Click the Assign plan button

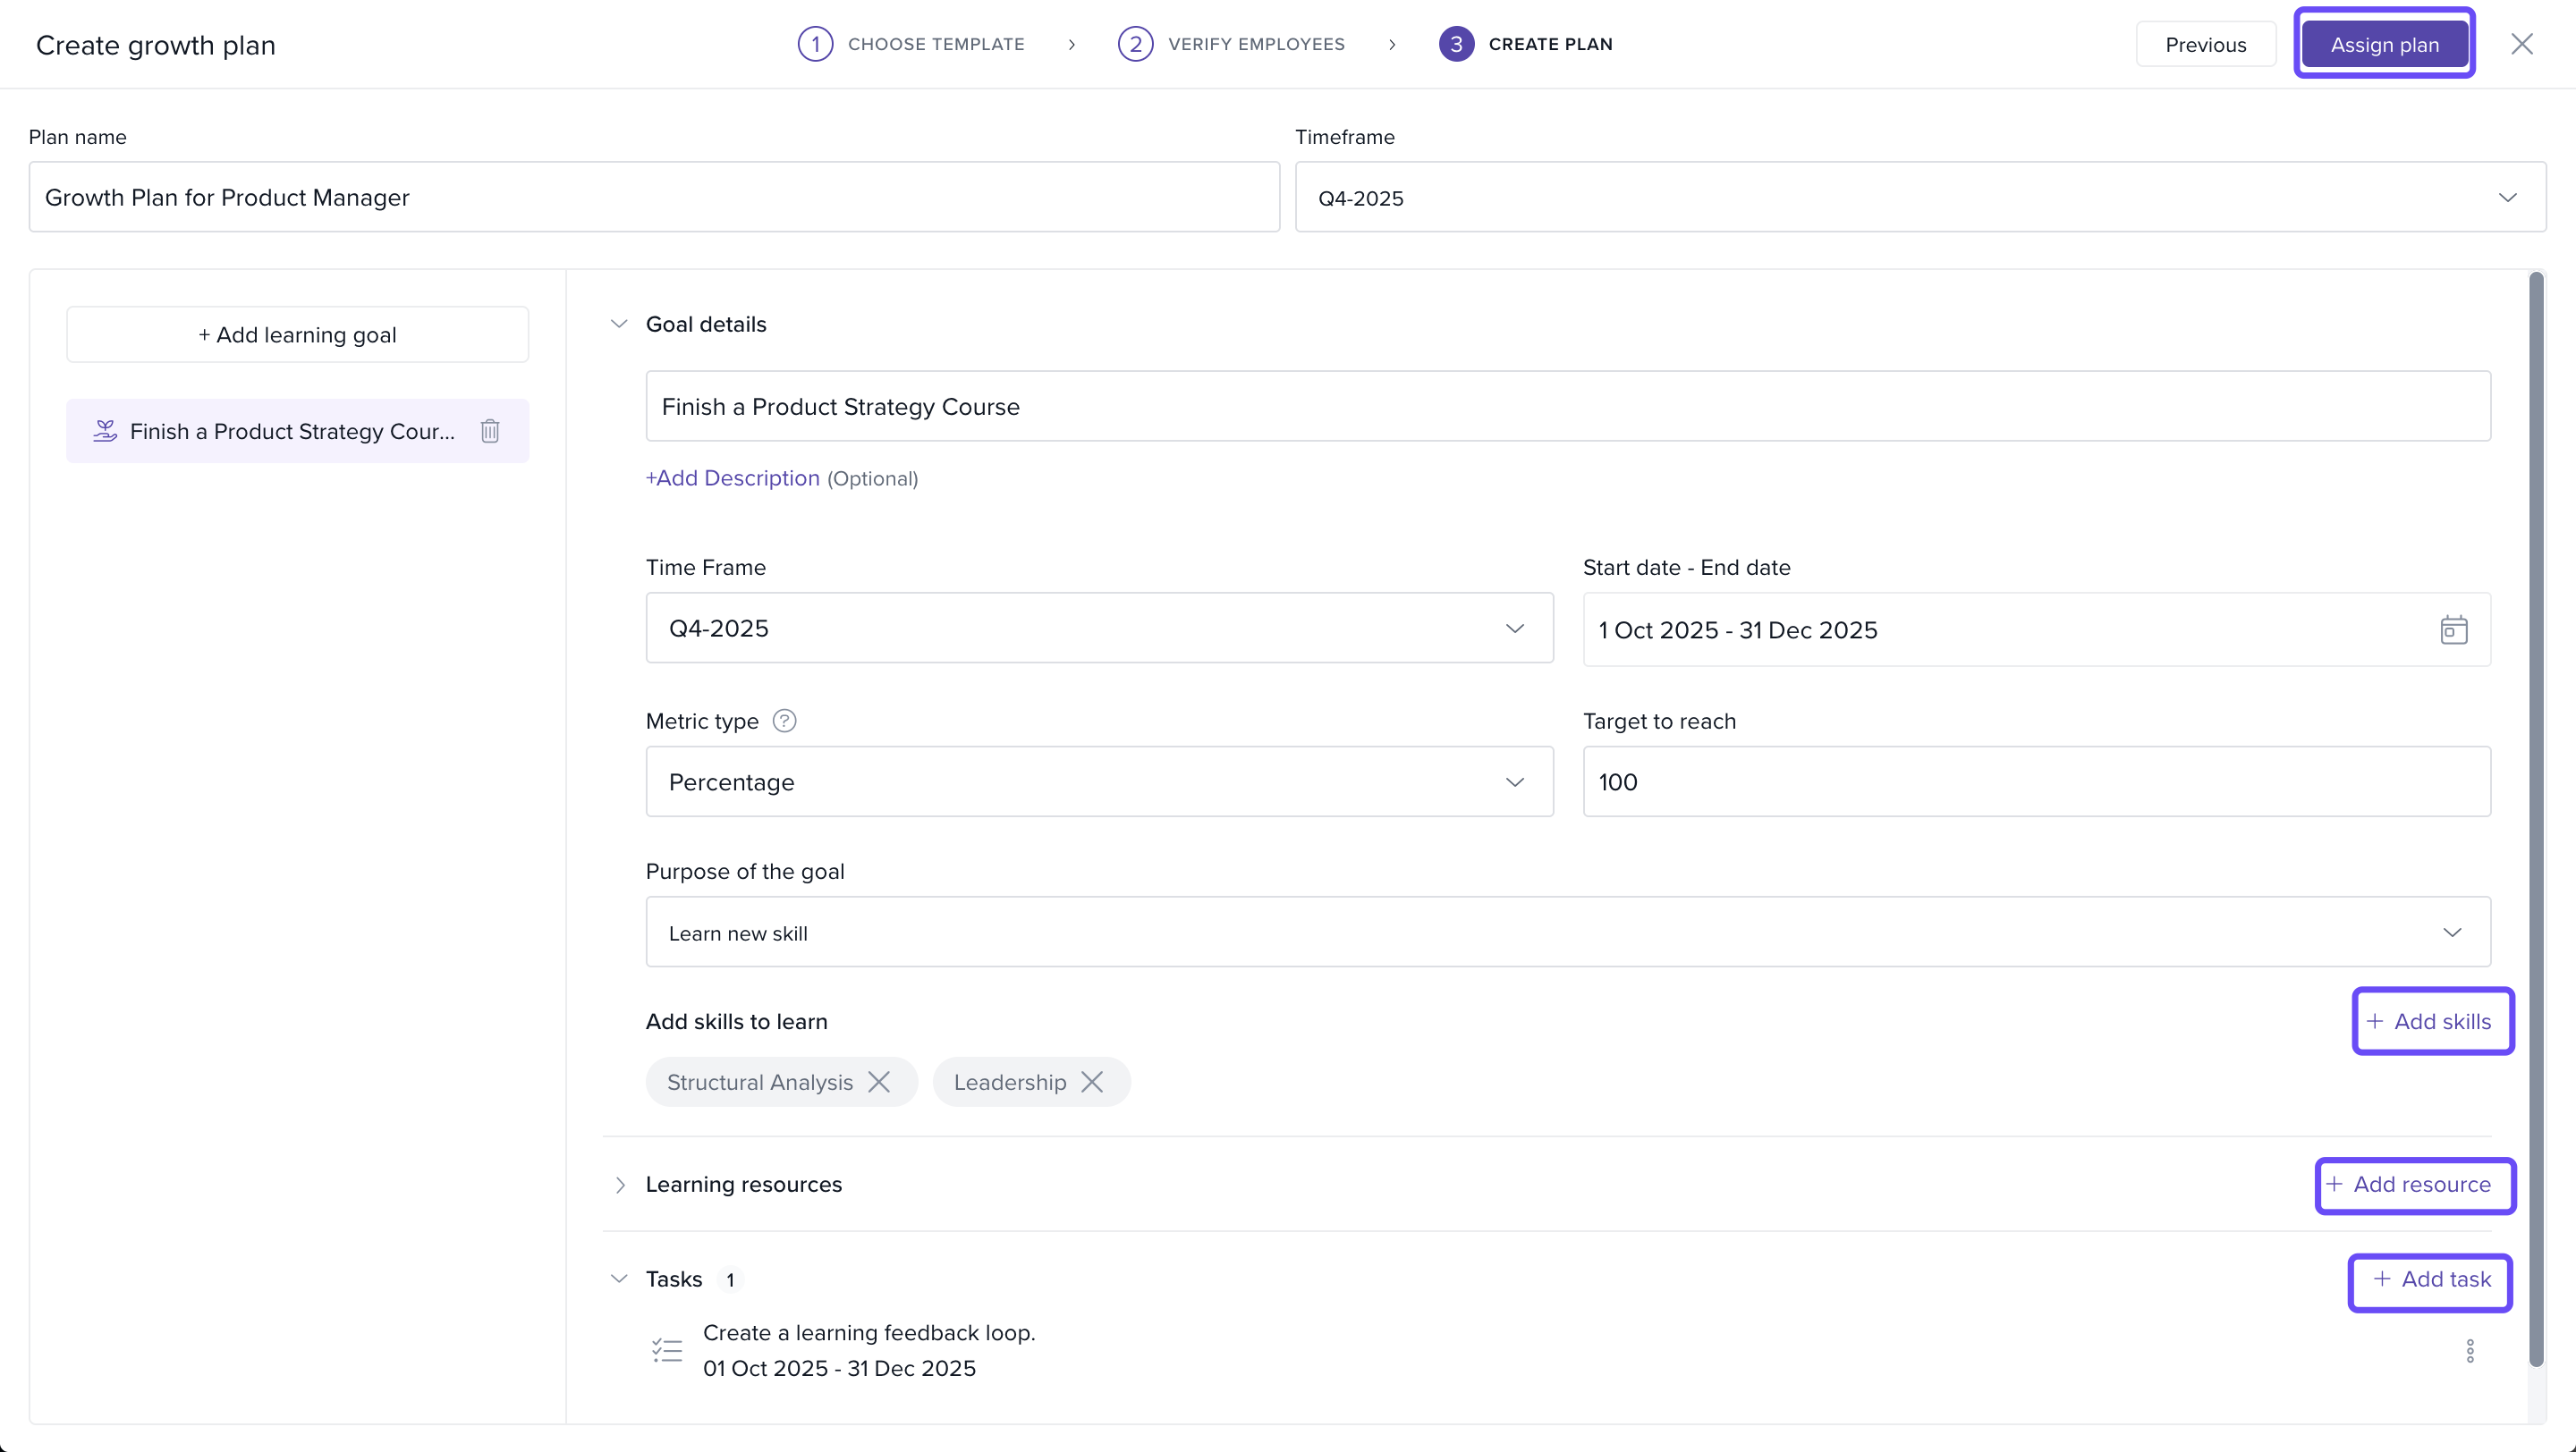pyautogui.click(x=2384, y=44)
